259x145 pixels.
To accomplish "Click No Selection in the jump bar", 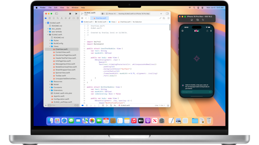I will 137,22.
